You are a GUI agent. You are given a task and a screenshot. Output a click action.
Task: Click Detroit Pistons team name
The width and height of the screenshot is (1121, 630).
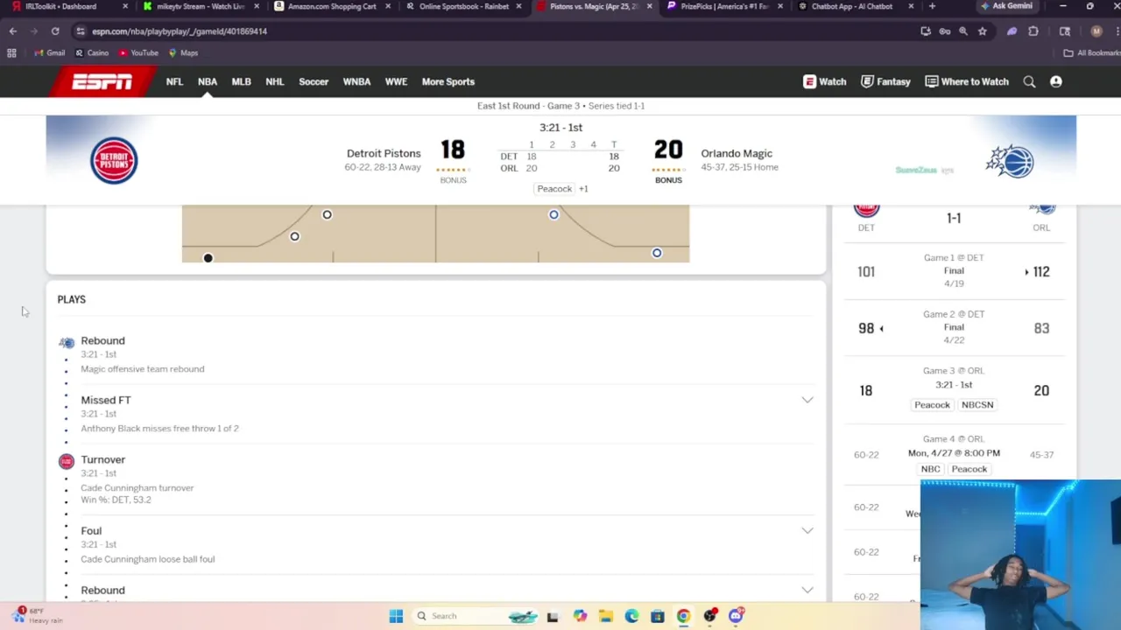click(384, 153)
